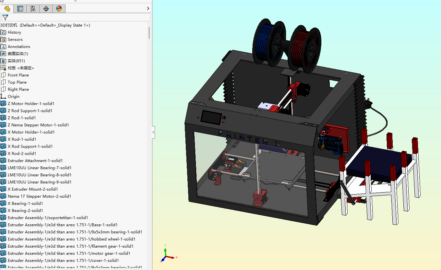Select the Sensors folder icon
Image resolution: width=441 pixels, height=270 pixels.
(x=4, y=40)
